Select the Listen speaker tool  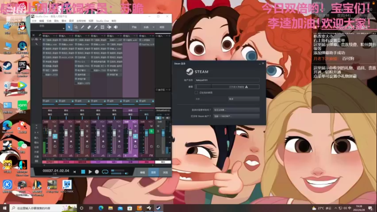tap(115, 27)
